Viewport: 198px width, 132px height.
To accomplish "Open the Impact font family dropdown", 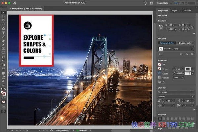I will [x=192, y=92].
